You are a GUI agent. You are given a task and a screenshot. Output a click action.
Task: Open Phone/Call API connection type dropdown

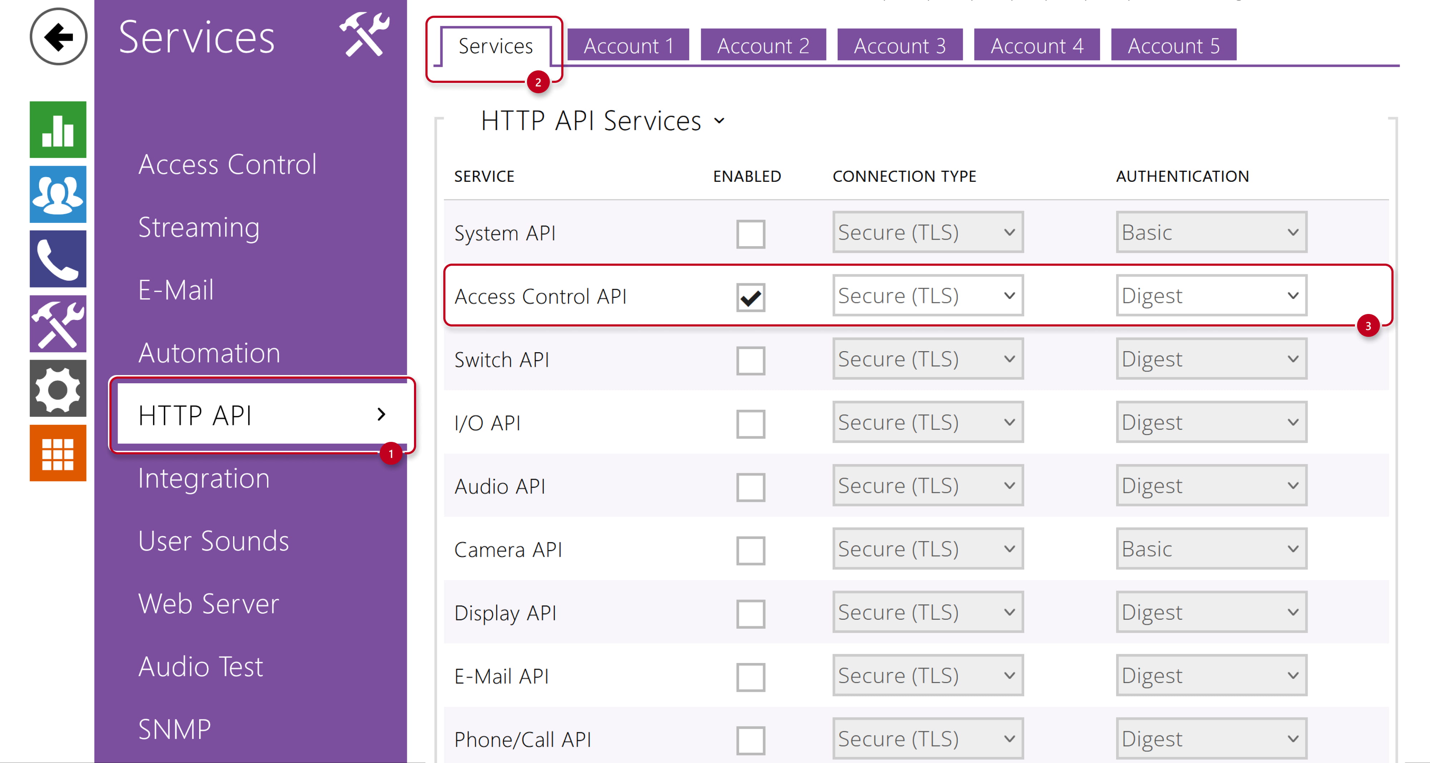[928, 738]
